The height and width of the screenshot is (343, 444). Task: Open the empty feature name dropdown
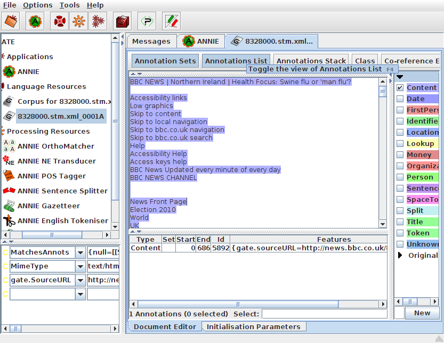80,294
